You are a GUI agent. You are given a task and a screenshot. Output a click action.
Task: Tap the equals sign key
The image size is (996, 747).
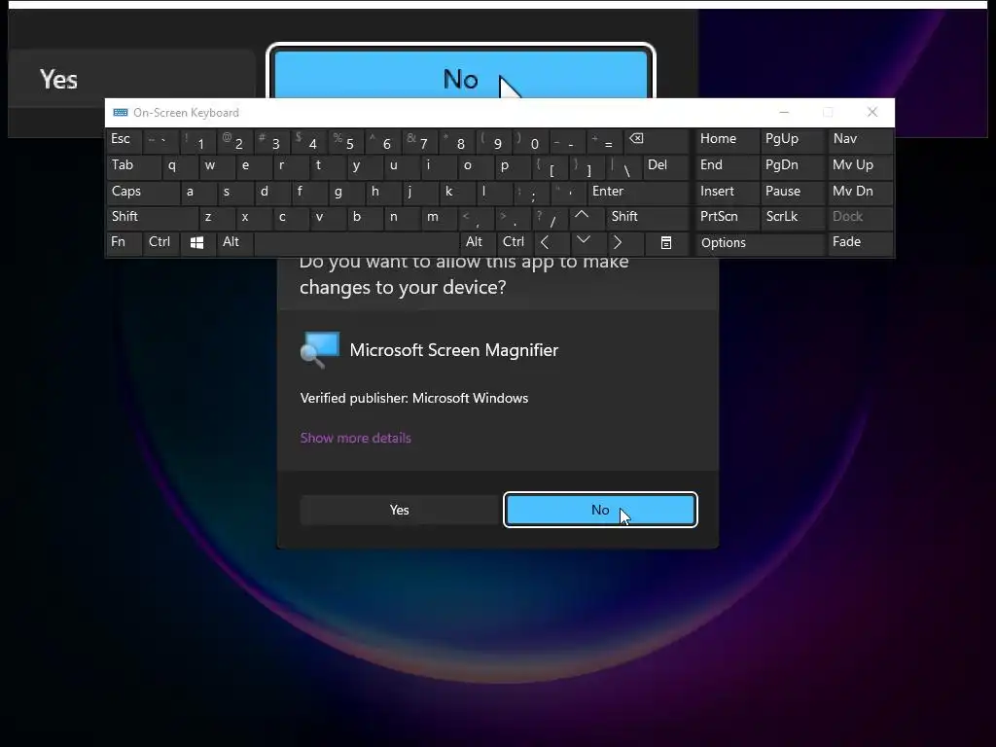(605, 141)
